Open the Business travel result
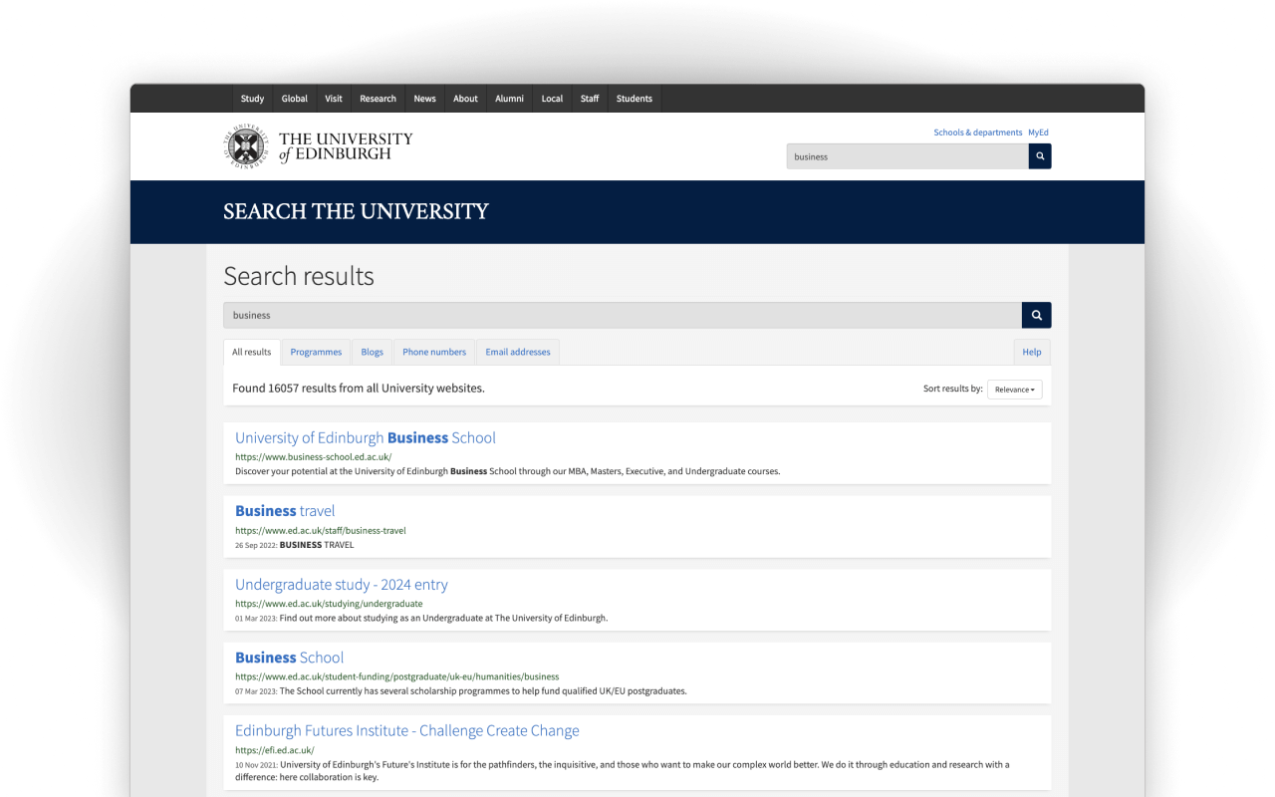This screenshot has height=797, width=1275. tap(285, 511)
